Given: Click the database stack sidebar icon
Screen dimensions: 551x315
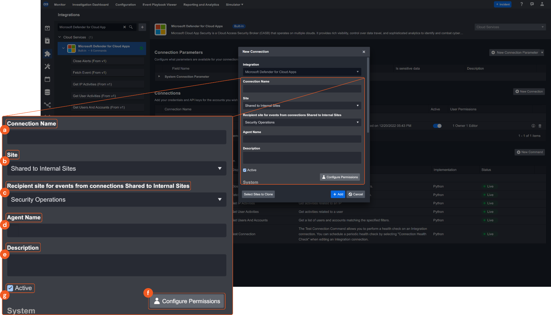Looking at the screenshot, I should point(47,92).
